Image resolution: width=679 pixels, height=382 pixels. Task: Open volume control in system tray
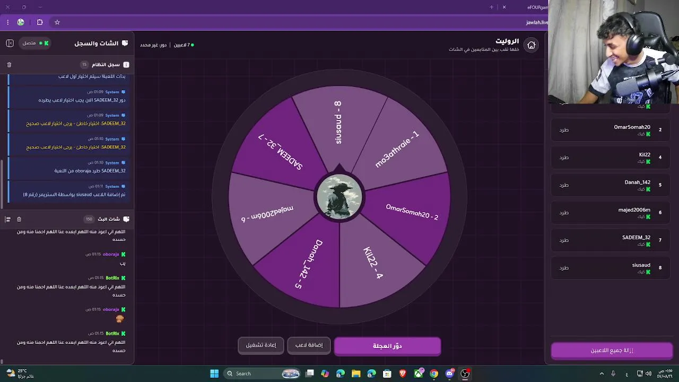[x=648, y=374]
